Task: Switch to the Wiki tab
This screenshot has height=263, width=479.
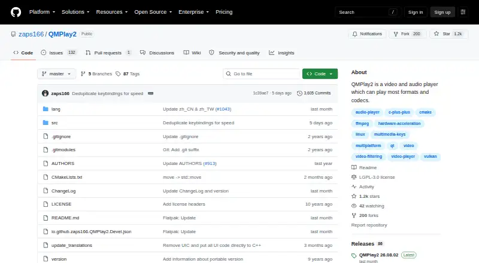Action: [192, 53]
